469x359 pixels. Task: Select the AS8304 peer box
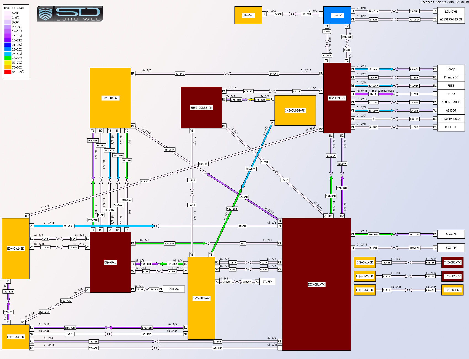point(174,289)
